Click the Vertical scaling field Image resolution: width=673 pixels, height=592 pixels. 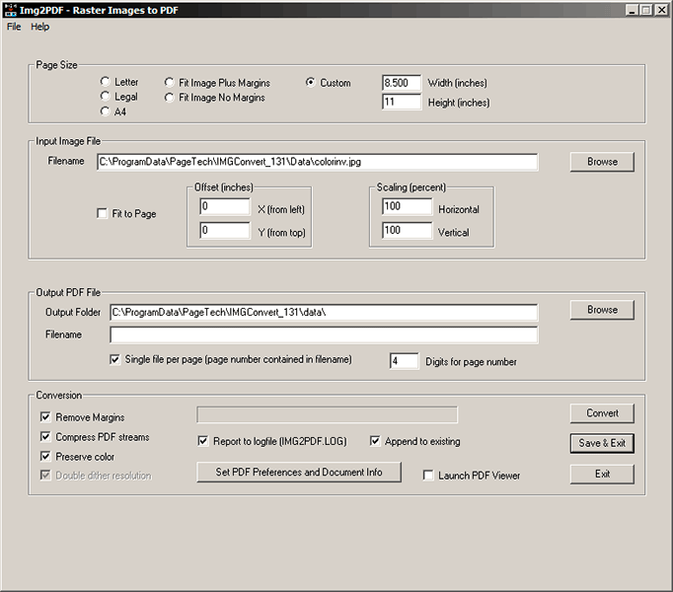pyautogui.click(x=407, y=231)
